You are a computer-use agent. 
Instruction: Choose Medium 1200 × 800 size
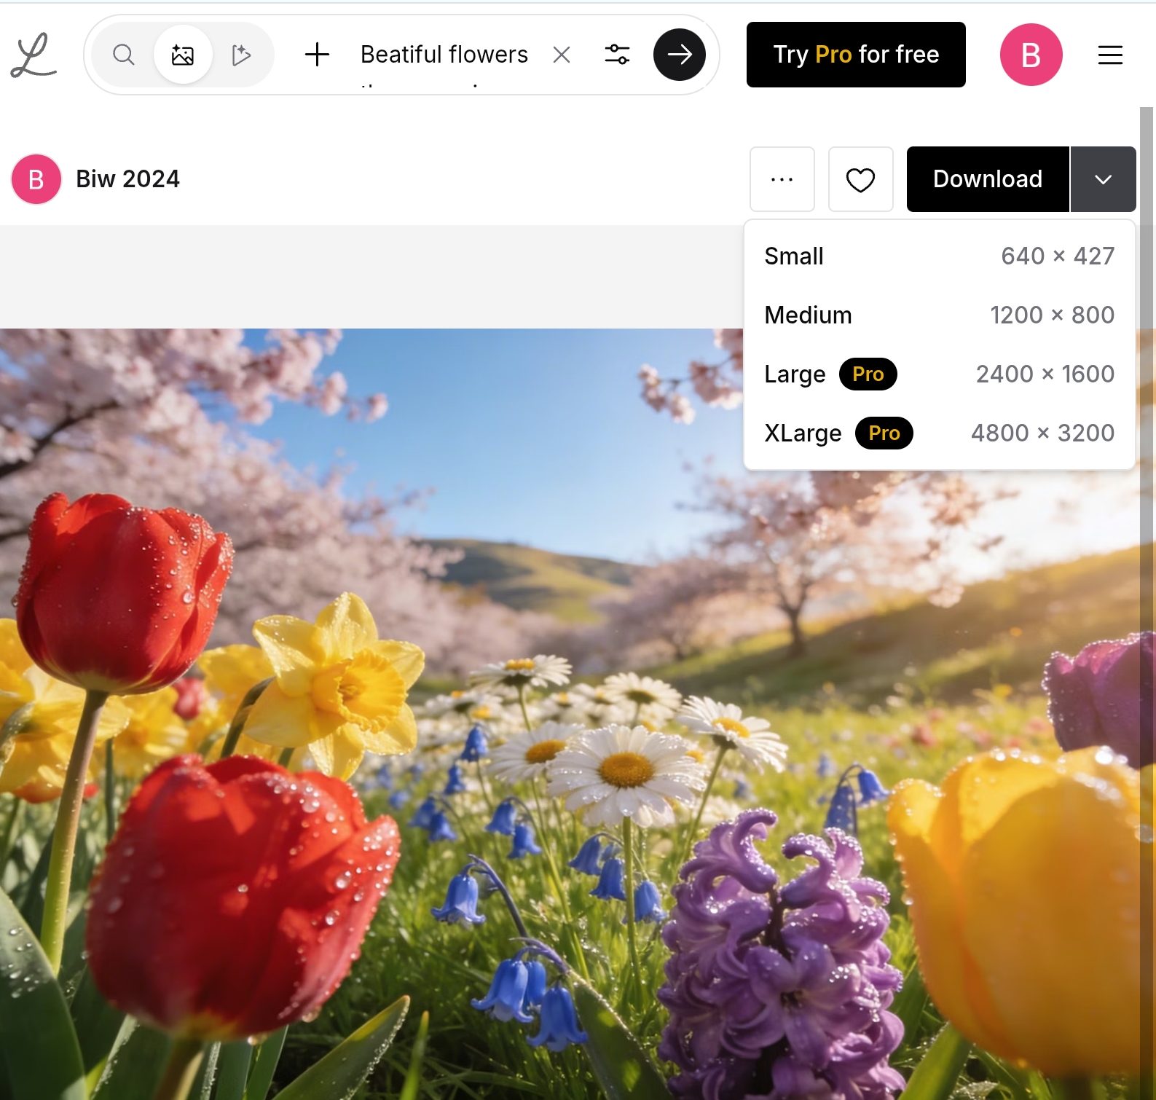[x=938, y=315]
